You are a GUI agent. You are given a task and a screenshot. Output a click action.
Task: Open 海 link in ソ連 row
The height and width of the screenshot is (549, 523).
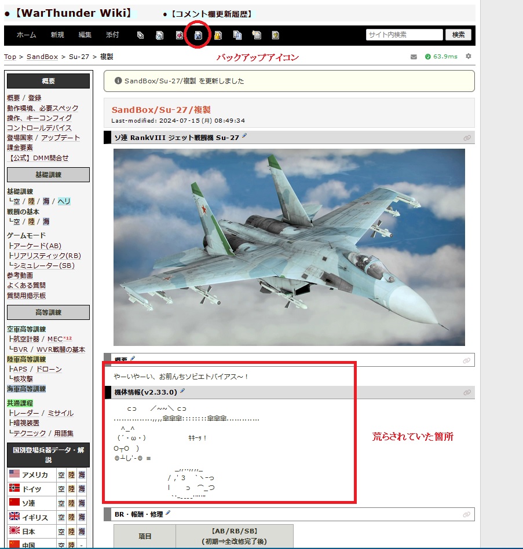click(x=82, y=503)
